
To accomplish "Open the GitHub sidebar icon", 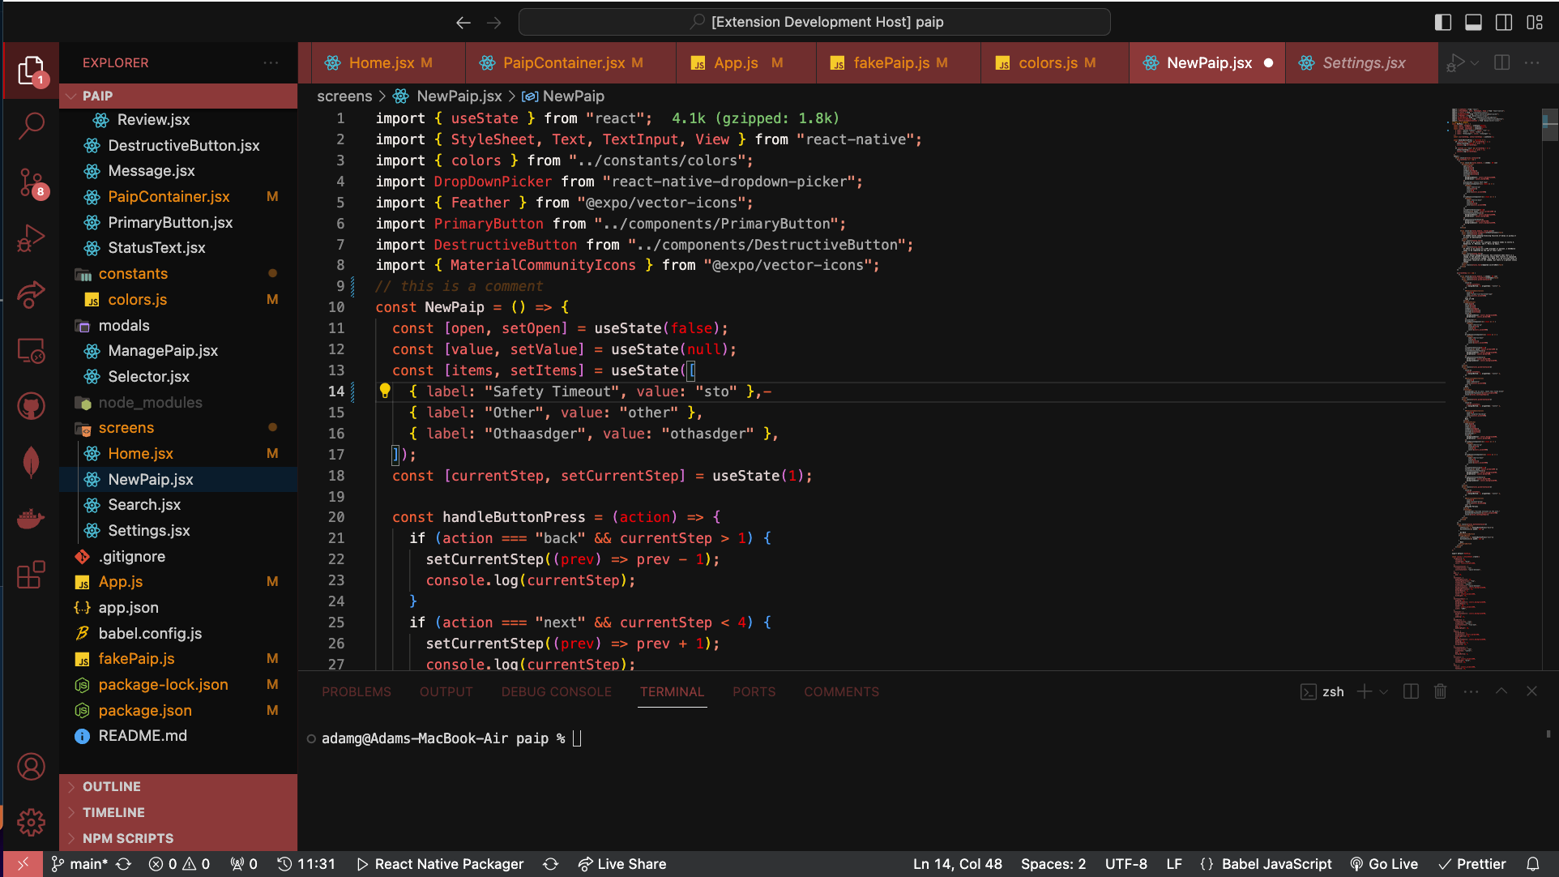I will tap(31, 406).
